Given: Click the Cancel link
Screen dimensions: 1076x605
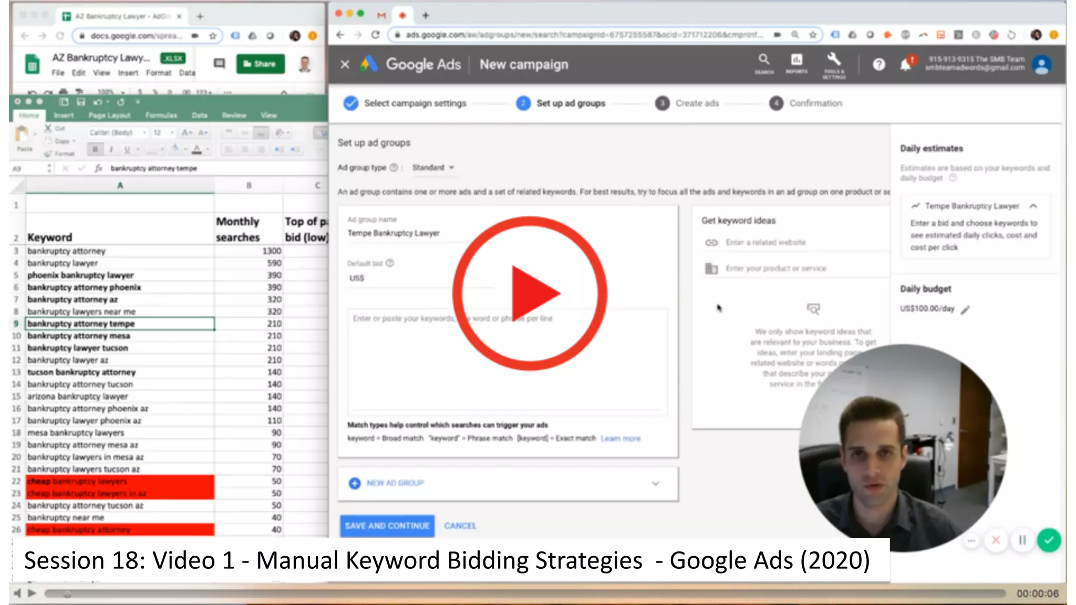Looking at the screenshot, I should [460, 526].
